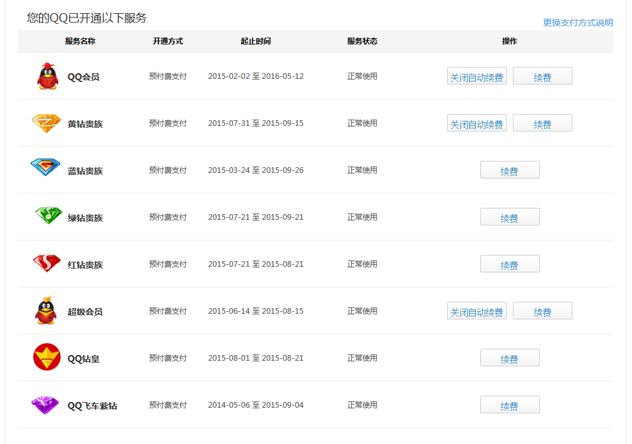
Task: Click the 服务状态 column header
Action: 362,41
